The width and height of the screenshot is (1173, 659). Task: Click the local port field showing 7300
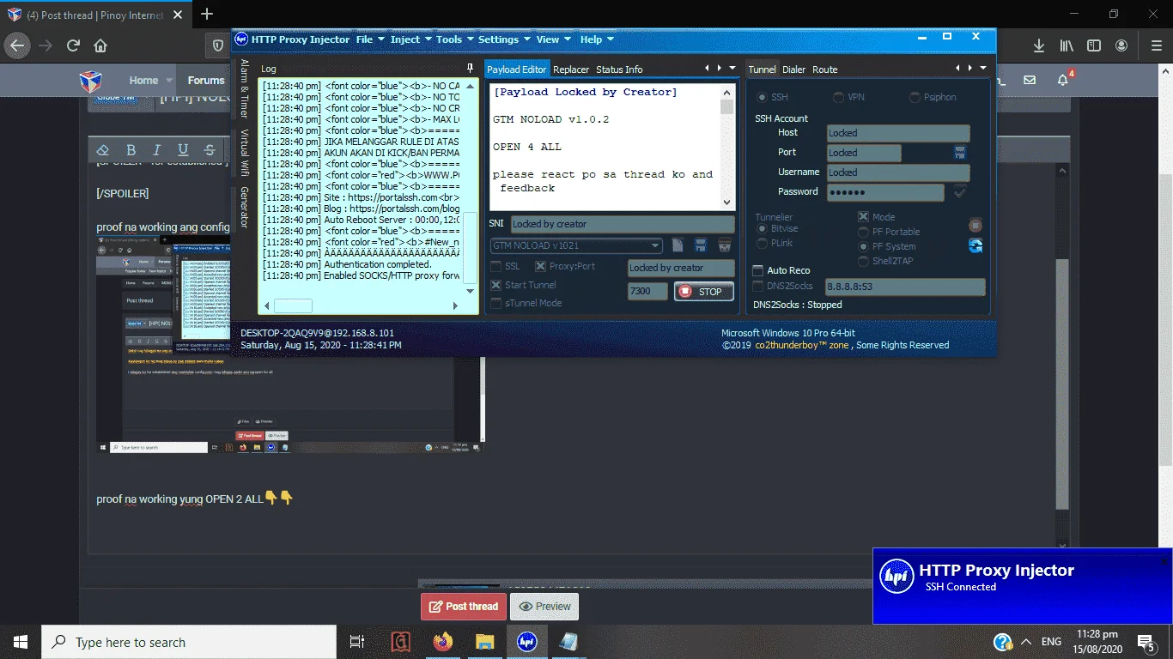point(647,292)
